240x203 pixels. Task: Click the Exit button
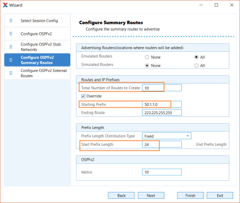point(220,196)
